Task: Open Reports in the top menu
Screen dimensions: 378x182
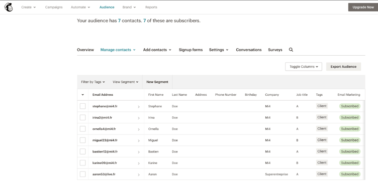Action: [x=151, y=7]
